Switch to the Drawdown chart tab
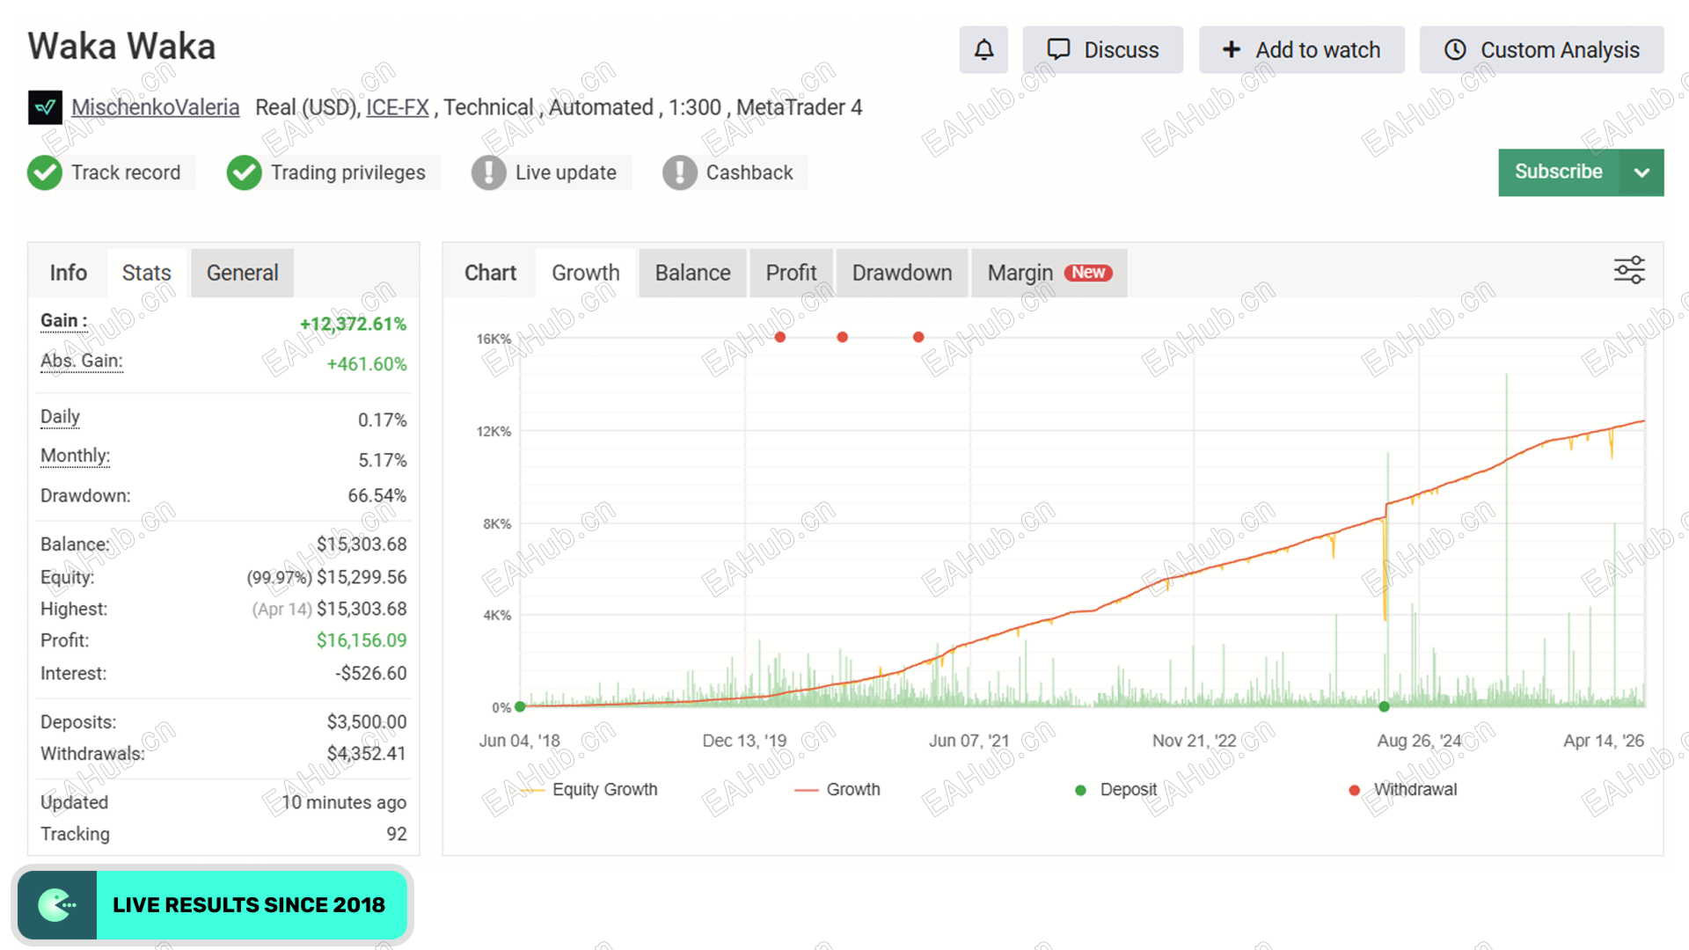1689x950 pixels. tap(902, 273)
